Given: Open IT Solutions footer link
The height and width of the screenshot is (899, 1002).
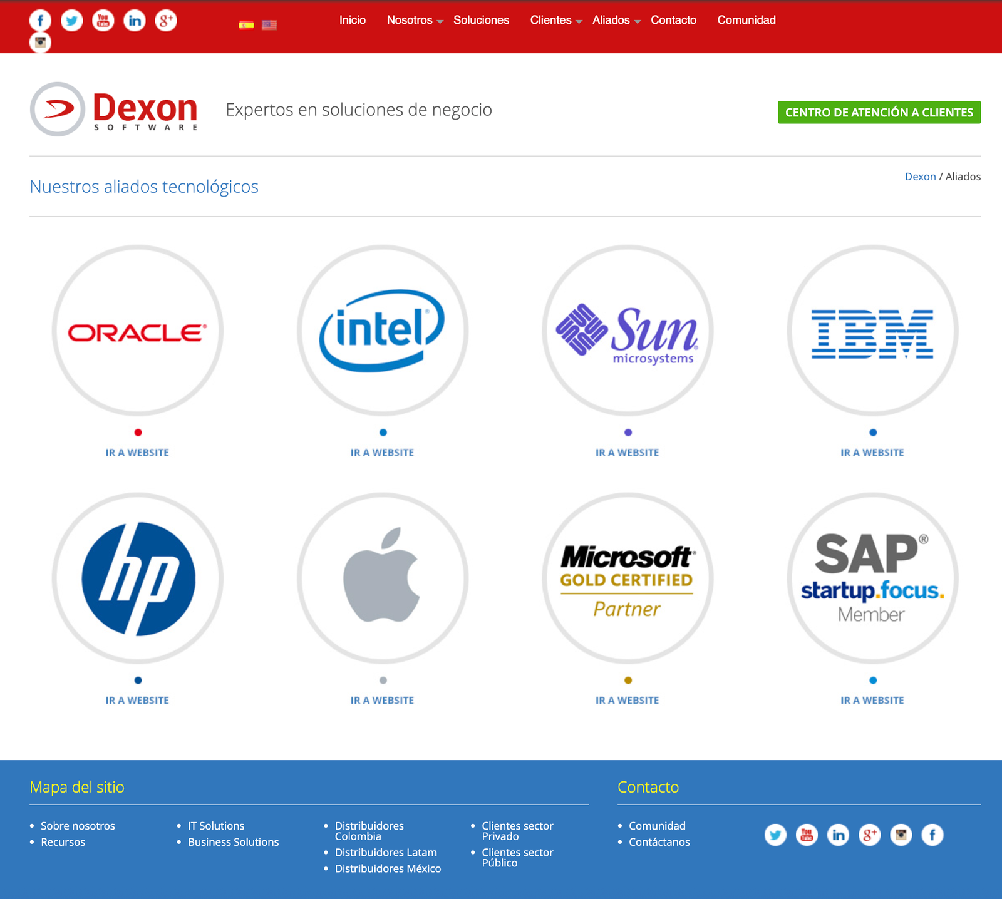Looking at the screenshot, I should [216, 826].
